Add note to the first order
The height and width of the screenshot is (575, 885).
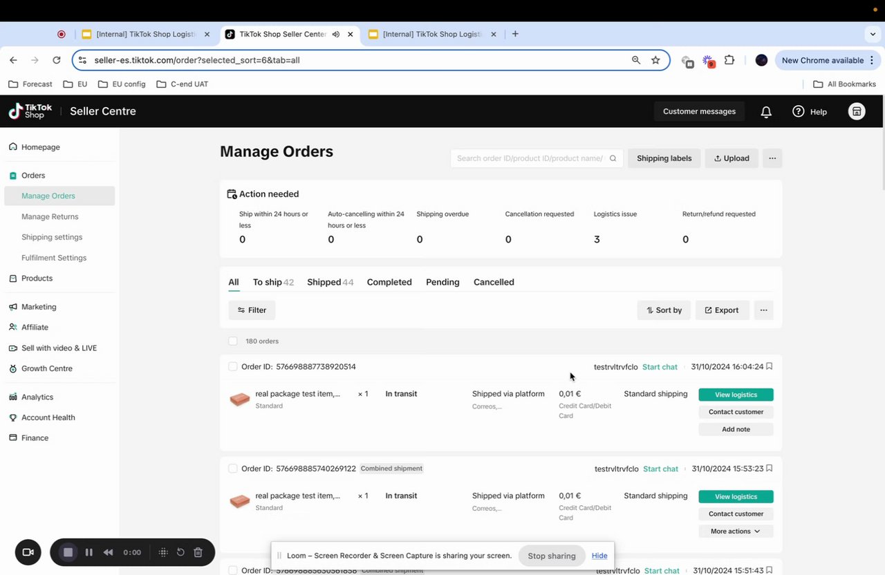pos(736,429)
